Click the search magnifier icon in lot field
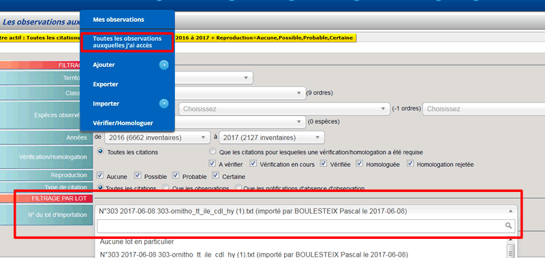Viewport: 545px width, 258px height. pos(508,226)
